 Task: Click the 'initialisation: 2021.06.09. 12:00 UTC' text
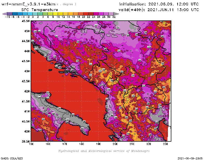[x=159, y=4]
